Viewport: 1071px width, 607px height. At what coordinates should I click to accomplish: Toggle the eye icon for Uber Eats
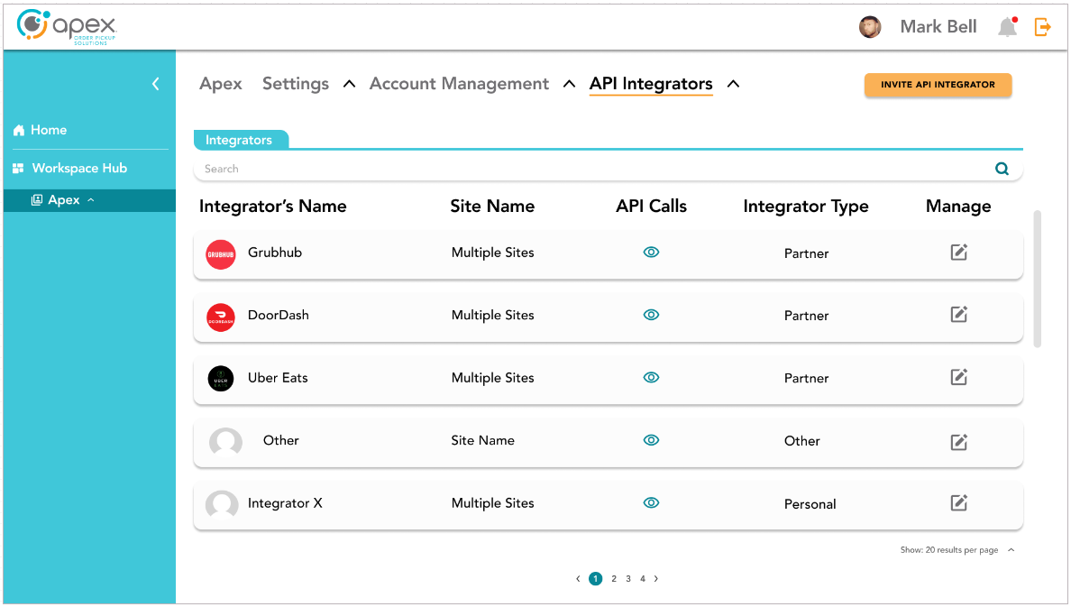pyautogui.click(x=651, y=378)
